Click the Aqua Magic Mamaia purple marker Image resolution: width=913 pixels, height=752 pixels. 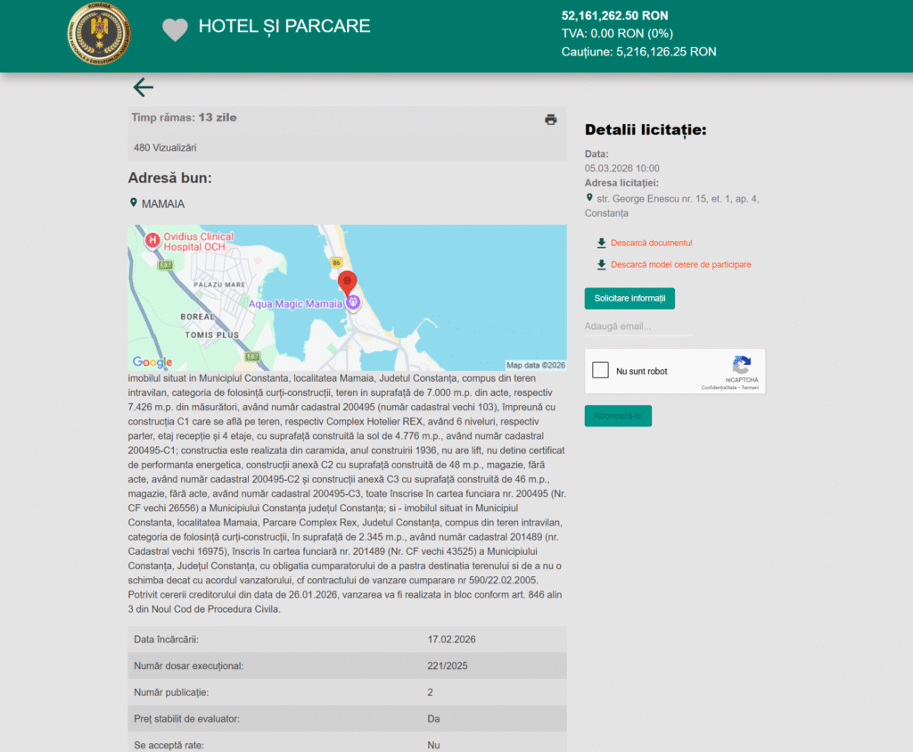click(x=351, y=304)
